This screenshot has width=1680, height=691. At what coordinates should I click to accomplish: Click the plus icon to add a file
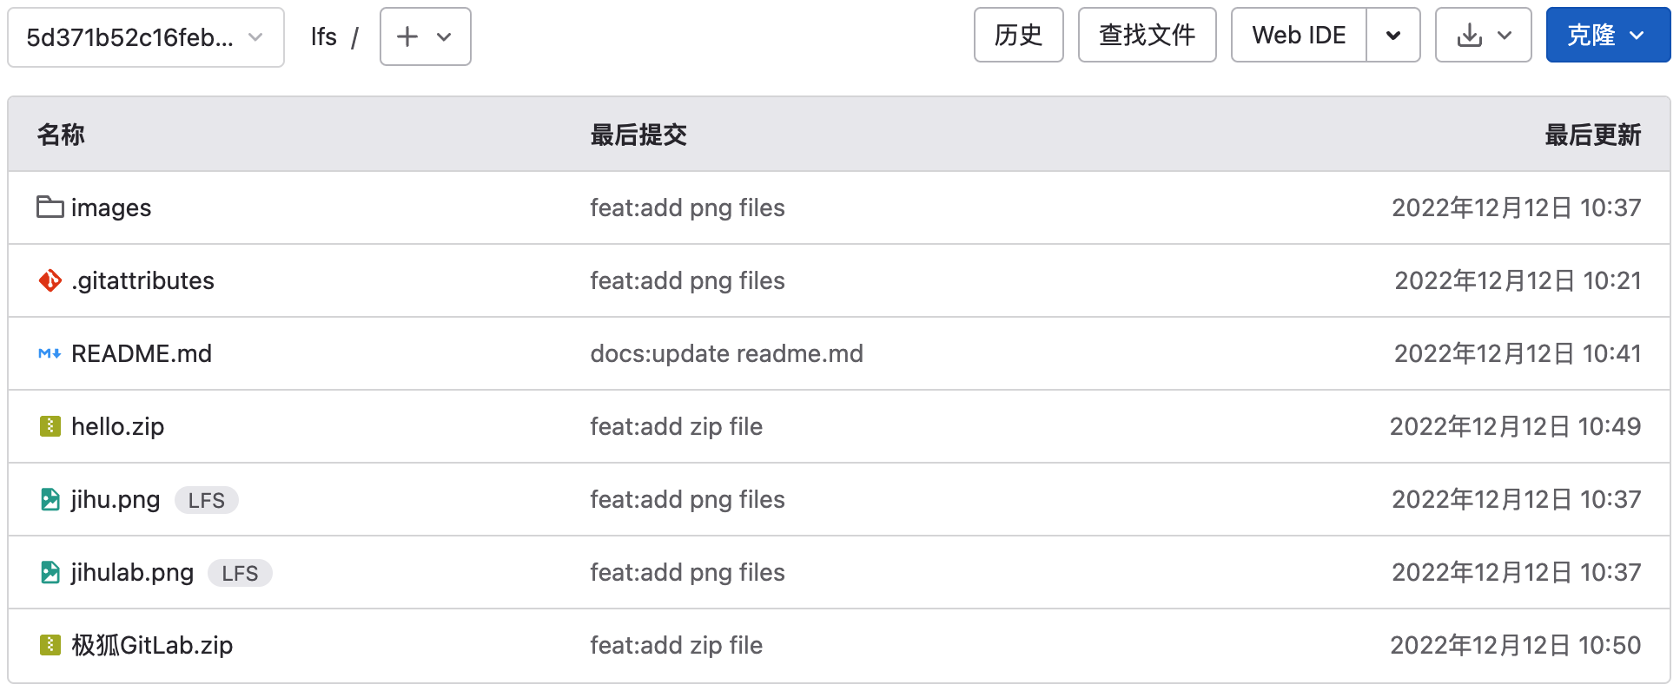point(407,36)
